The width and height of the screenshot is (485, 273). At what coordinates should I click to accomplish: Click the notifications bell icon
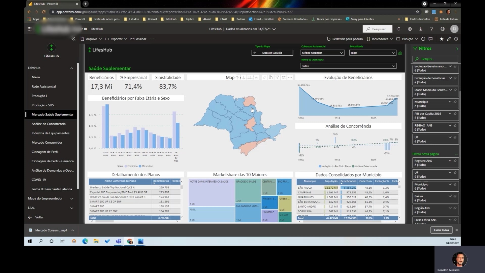tap(399, 29)
